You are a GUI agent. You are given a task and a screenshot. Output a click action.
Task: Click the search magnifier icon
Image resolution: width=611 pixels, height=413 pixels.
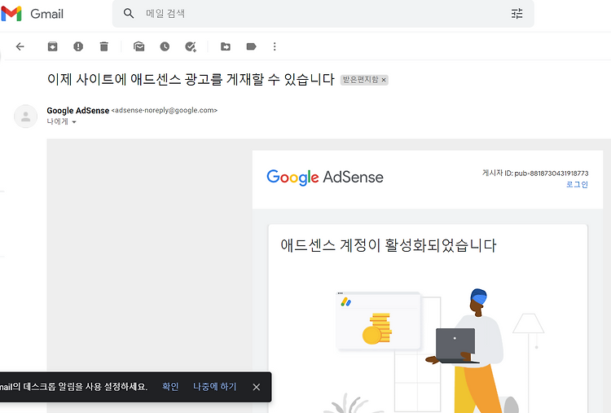point(129,14)
